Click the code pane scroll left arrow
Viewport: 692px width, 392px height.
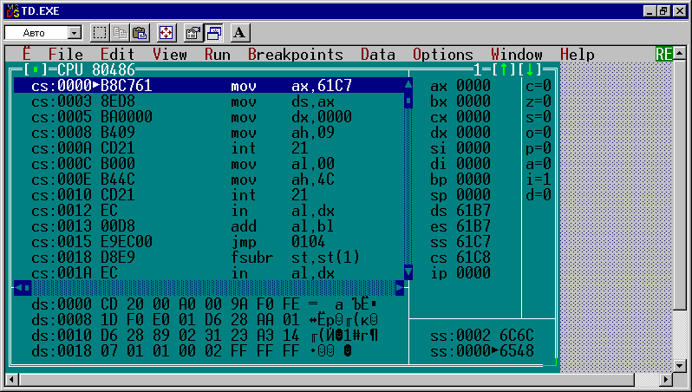tap(18, 288)
